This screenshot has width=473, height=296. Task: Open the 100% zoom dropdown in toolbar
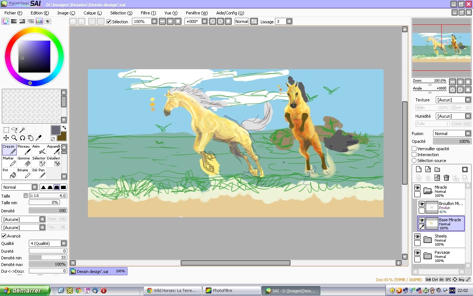(x=154, y=21)
